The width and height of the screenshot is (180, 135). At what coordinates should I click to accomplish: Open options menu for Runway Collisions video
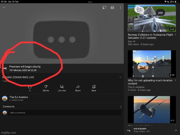(176, 35)
